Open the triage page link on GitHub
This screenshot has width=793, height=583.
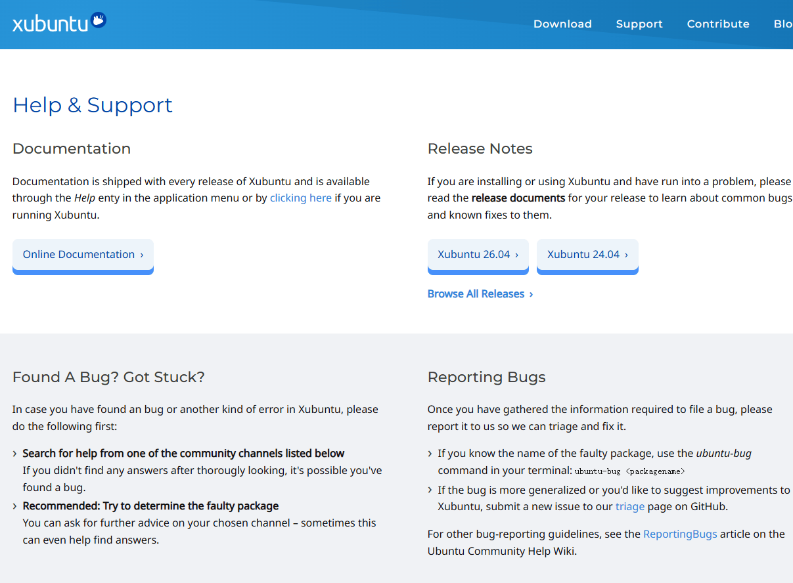pos(630,506)
